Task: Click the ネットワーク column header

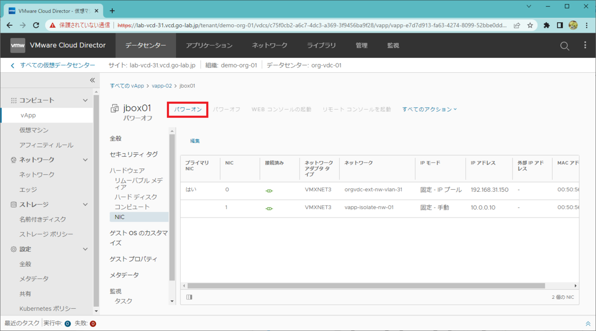Action: (x=359, y=163)
